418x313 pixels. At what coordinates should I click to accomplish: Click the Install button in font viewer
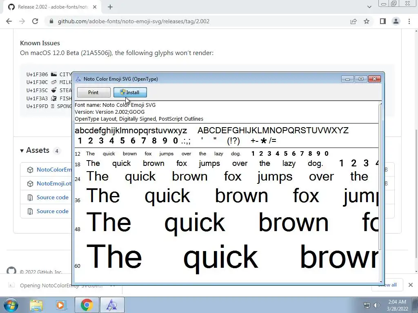tap(130, 93)
